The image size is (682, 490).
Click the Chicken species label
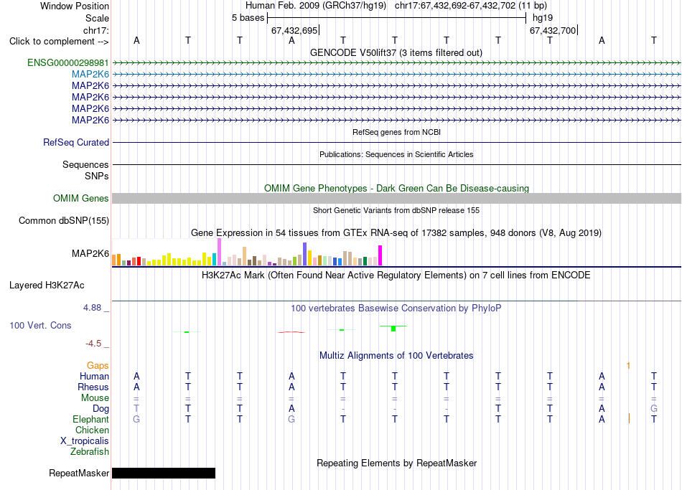(92, 430)
